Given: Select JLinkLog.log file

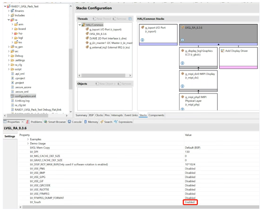Looking at the screenshot, I should tap(22, 101).
